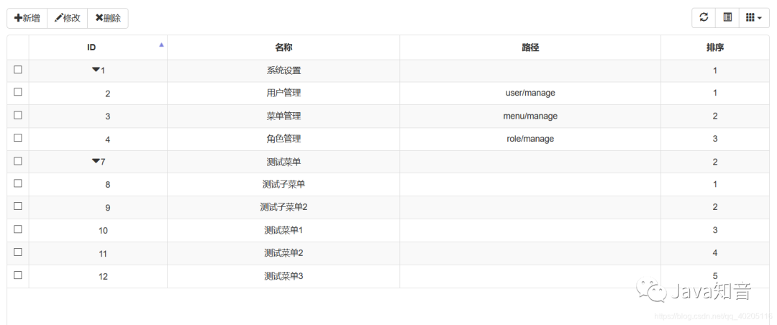
Task: Collapse the tree node with ID 1
Action: [96, 70]
